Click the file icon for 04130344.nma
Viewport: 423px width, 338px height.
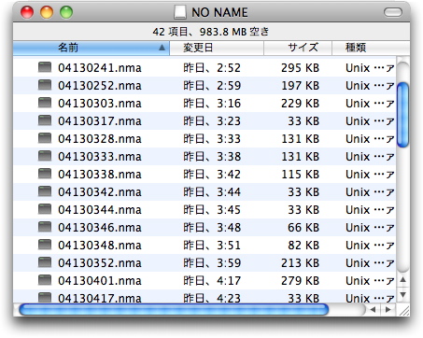click(45, 209)
